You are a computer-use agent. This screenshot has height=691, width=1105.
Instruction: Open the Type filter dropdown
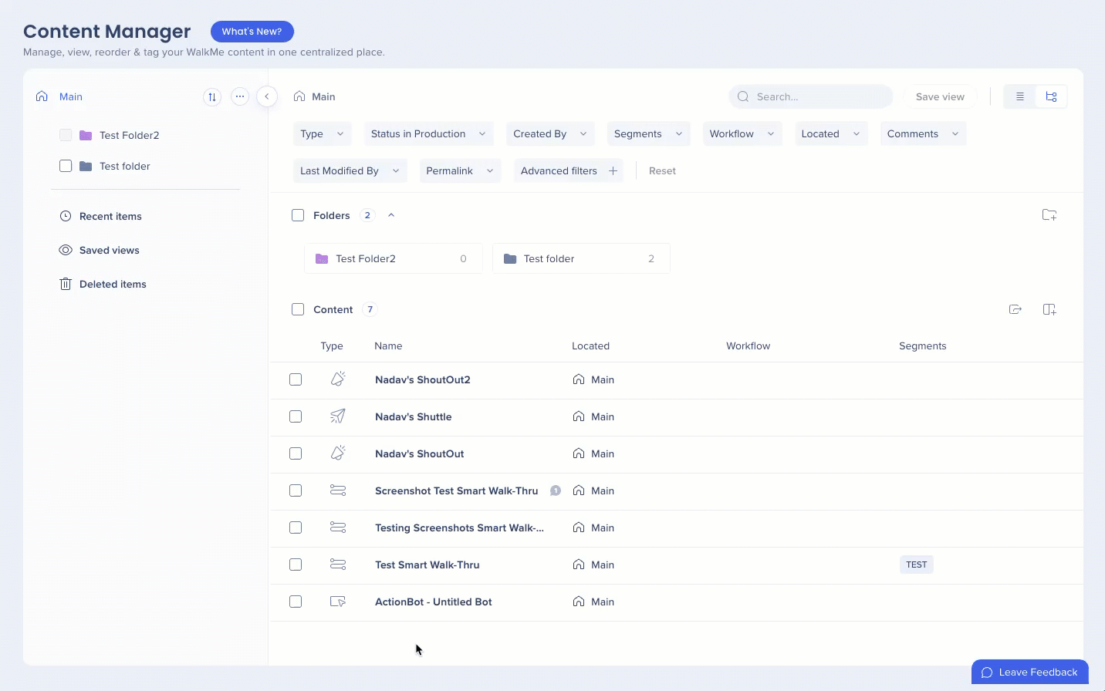click(x=323, y=133)
